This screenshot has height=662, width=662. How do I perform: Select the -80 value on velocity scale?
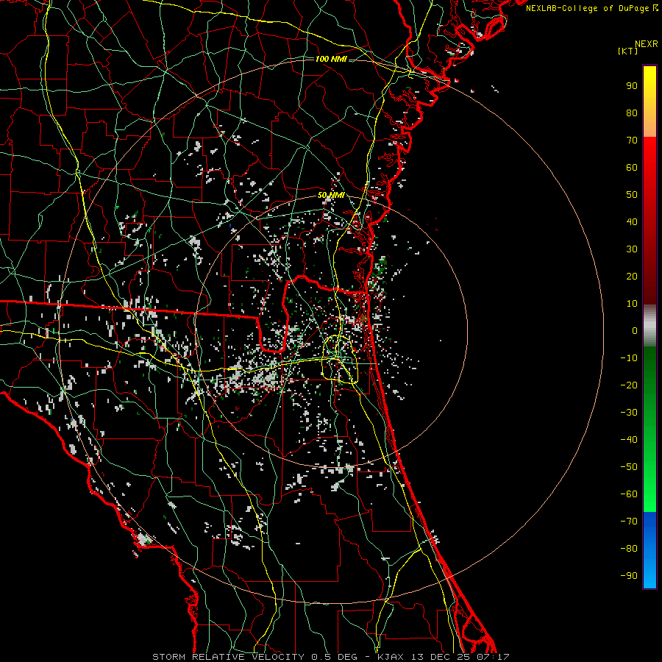click(x=629, y=549)
